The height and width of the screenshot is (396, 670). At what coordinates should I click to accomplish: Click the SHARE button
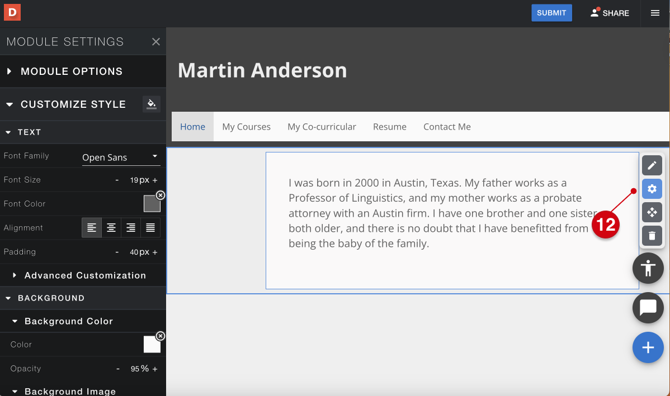tap(610, 13)
